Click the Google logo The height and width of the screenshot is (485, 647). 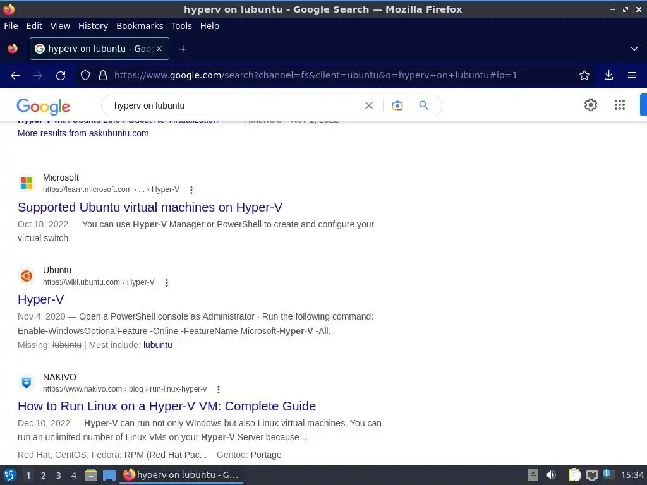(x=44, y=106)
